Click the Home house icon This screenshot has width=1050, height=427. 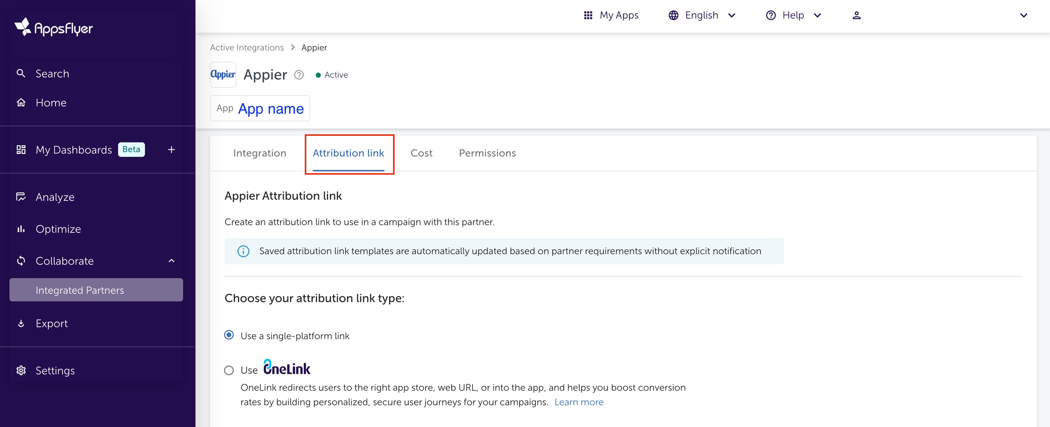[21, 103]
